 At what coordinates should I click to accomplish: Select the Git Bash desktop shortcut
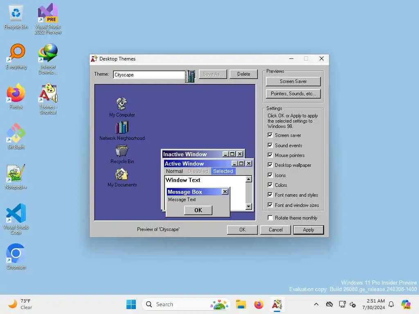[16, 137]
